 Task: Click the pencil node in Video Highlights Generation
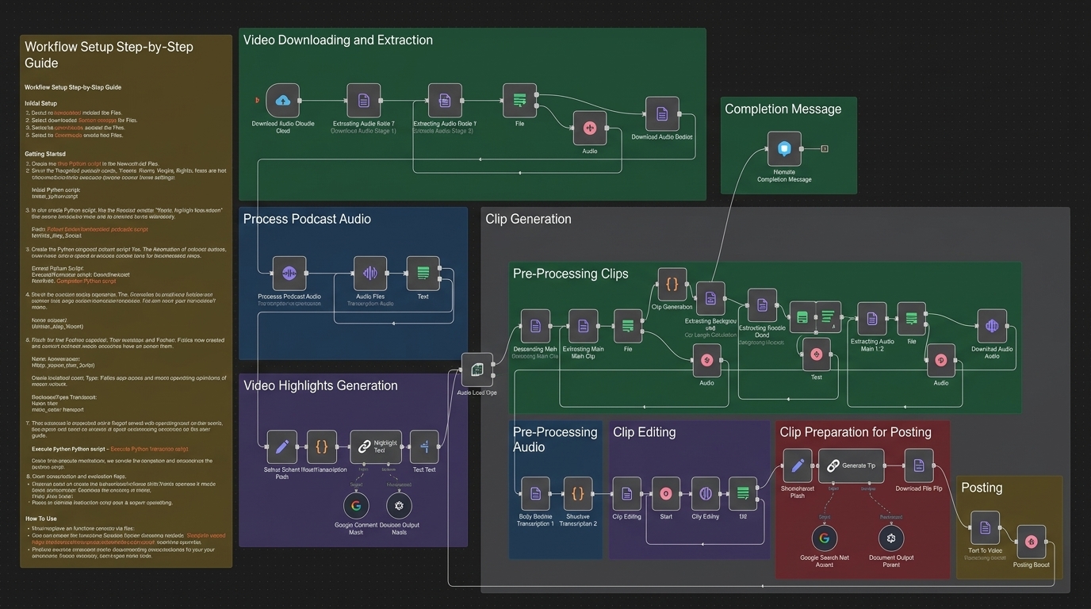(x=281, y=447)
